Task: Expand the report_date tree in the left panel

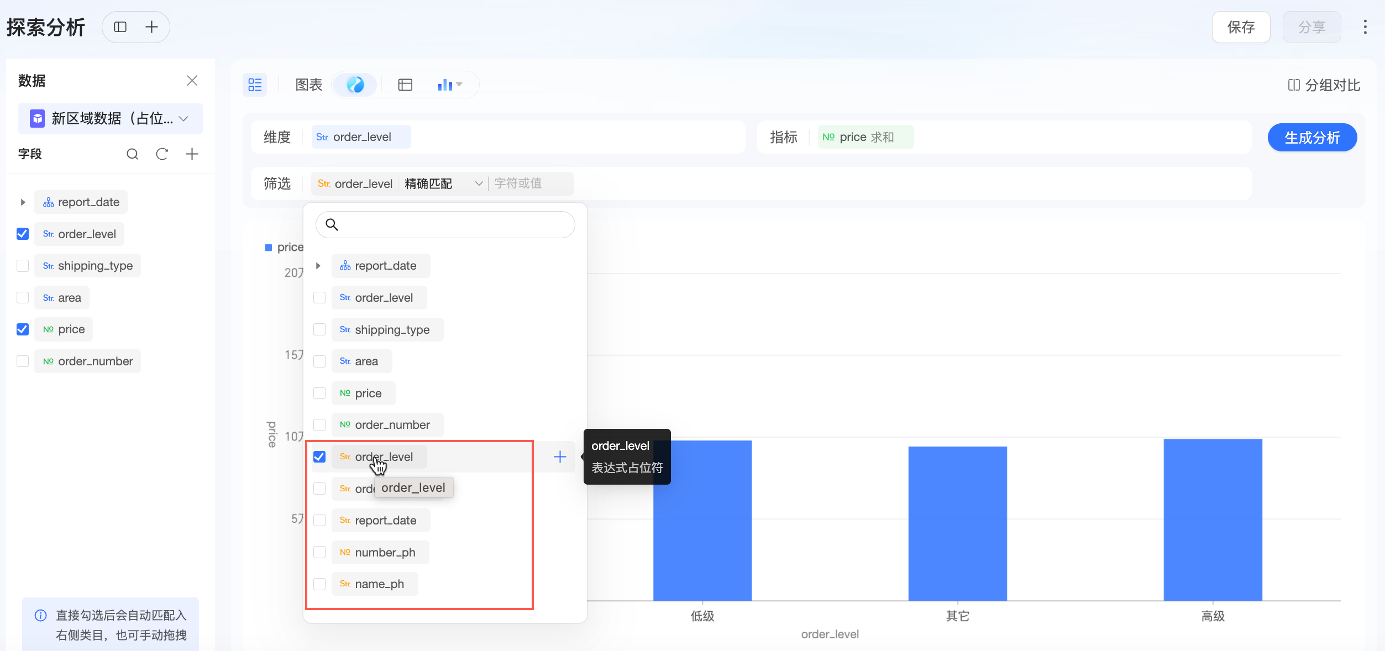Action: pyautogui.click(x=23, y=202)
